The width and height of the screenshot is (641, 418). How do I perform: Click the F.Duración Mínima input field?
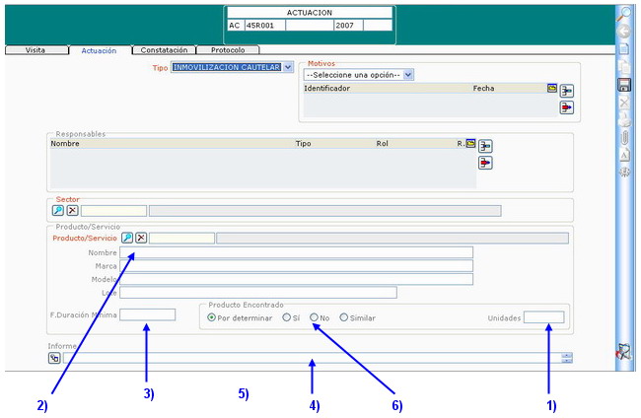point(148,315)
